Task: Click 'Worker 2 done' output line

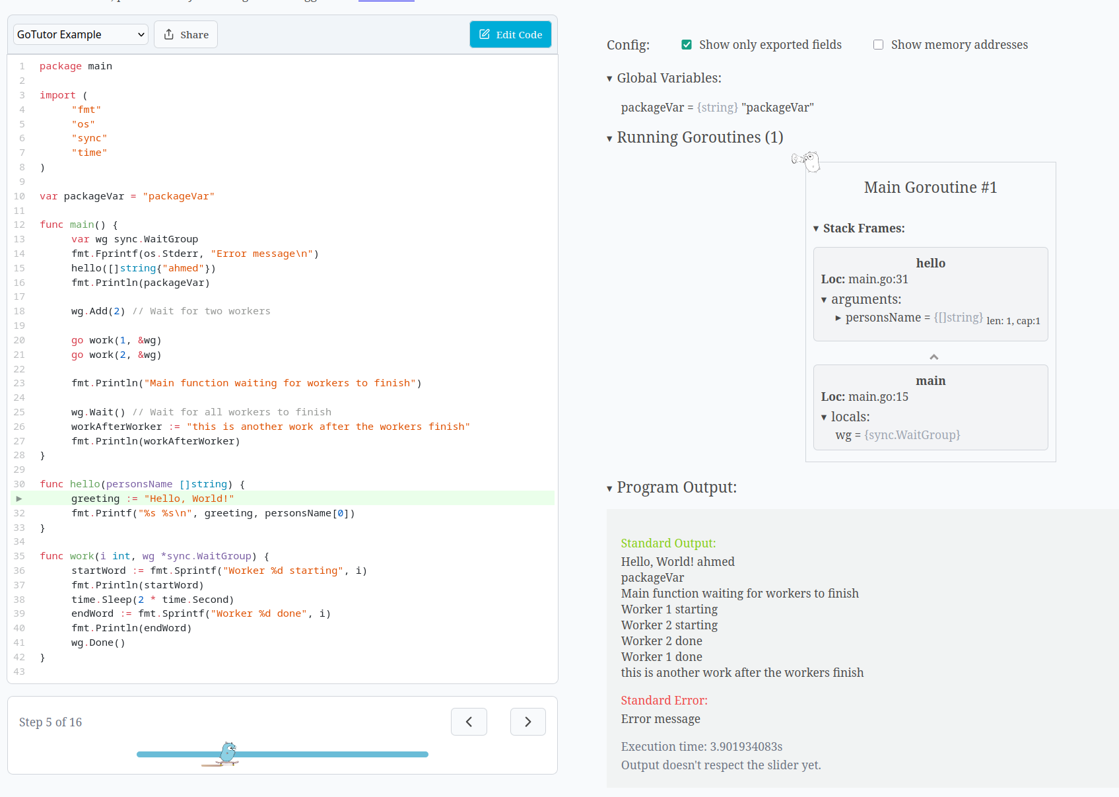Action: 661,641
